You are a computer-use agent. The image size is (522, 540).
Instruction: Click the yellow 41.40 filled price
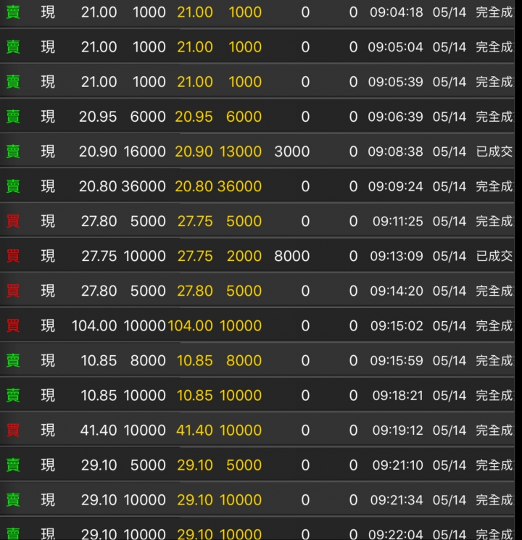194,430
